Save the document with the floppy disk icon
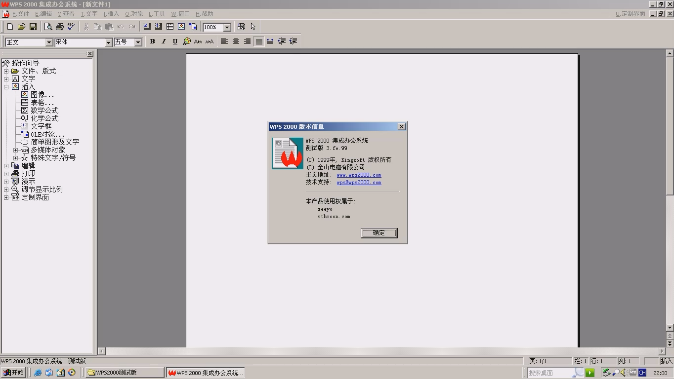This screenshot has width=674, height=379. [x=33, y=27]
